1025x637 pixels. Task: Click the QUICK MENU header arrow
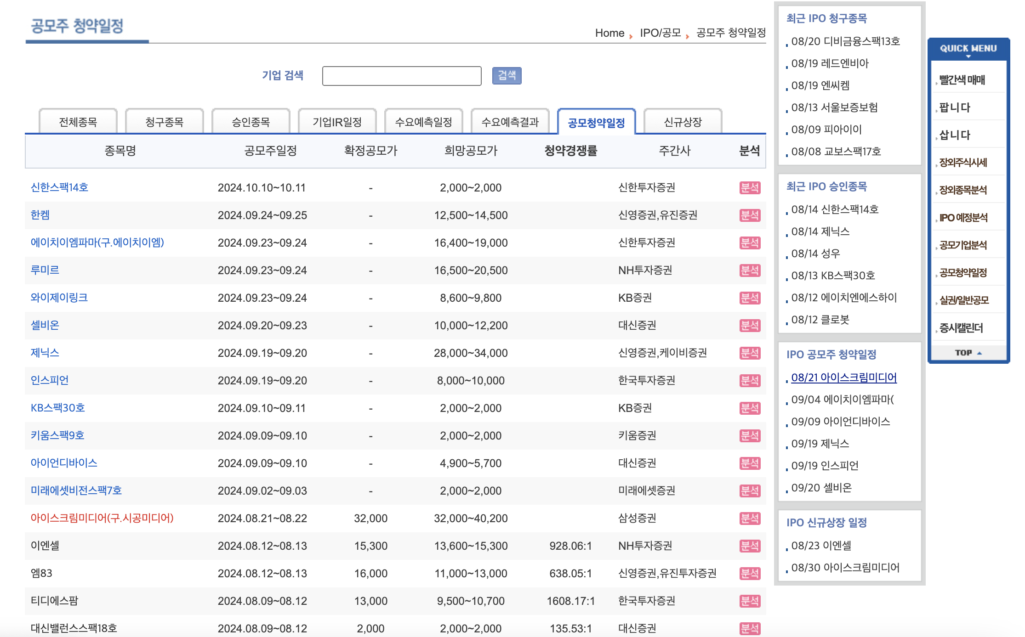[968, 56]
